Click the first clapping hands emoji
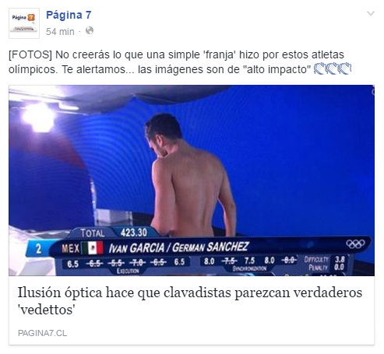 coord(319,68)
